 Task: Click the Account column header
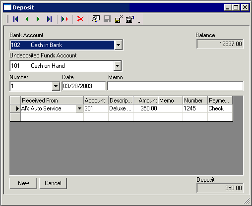tap(96, 101)
